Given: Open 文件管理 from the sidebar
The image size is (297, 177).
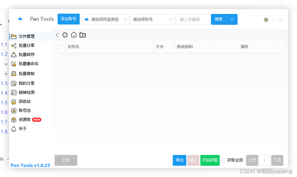Looking at the screenshot, I should 31,36.
